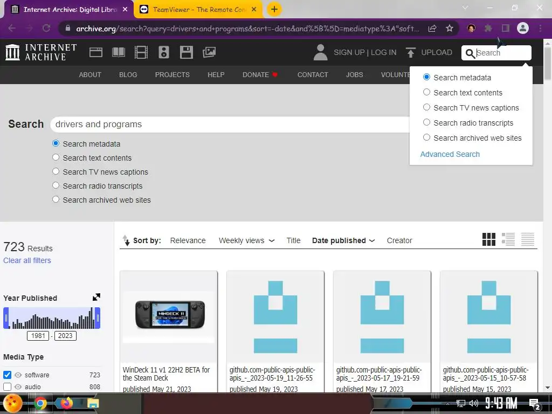
Task: Open the Video film-strip icon
Action: pyautogui.click(x=141, y=52)
